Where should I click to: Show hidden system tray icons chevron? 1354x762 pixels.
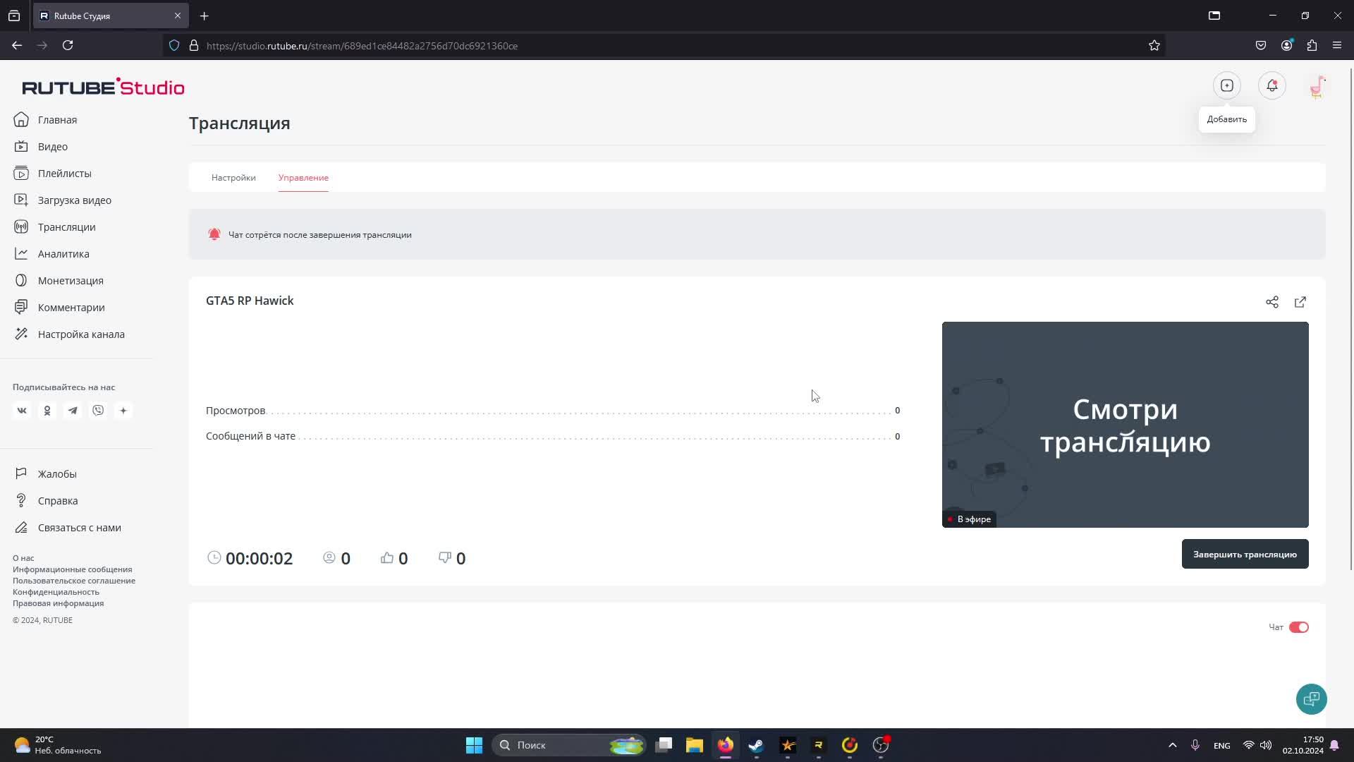1173,745
